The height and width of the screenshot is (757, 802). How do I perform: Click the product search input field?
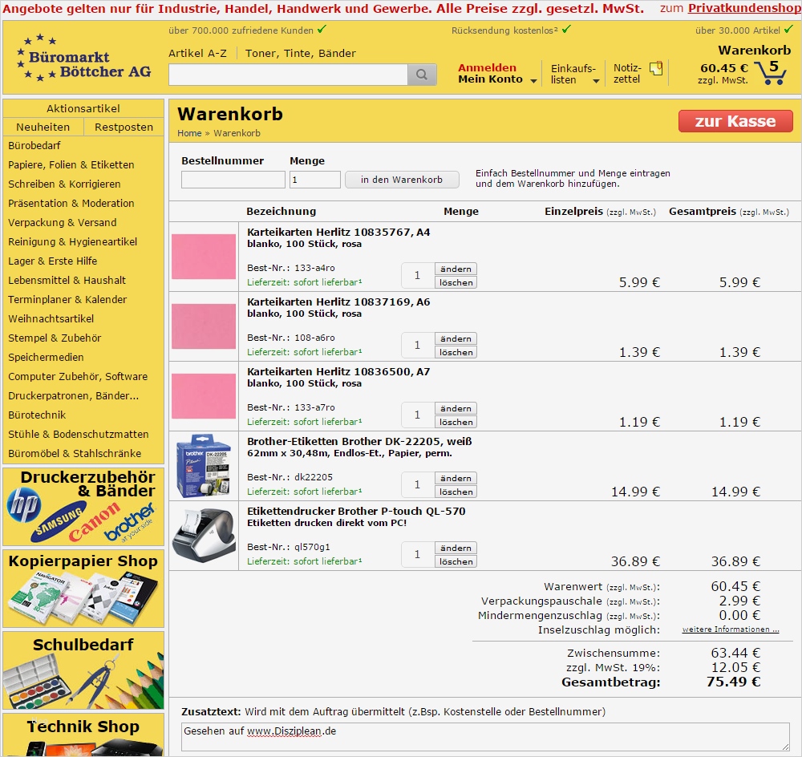coord(288,75)
